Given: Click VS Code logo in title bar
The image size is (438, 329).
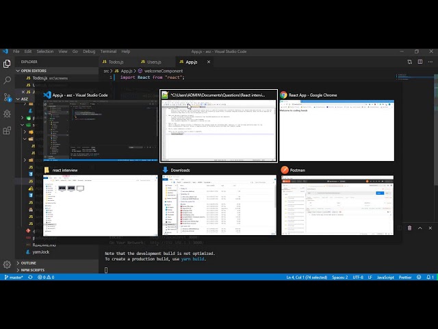Looking at the screenshot, I should point(5,51).
